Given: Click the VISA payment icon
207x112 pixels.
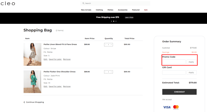Looking at the screenshot, I should (x=167, y=107).
